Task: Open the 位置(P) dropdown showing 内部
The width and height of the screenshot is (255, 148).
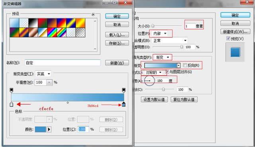Action: pos(160,34)
